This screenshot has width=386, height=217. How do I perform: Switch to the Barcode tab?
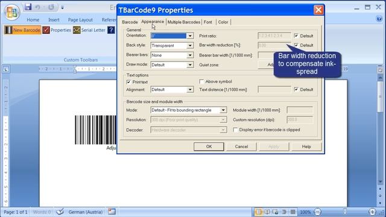click(130, 22)
